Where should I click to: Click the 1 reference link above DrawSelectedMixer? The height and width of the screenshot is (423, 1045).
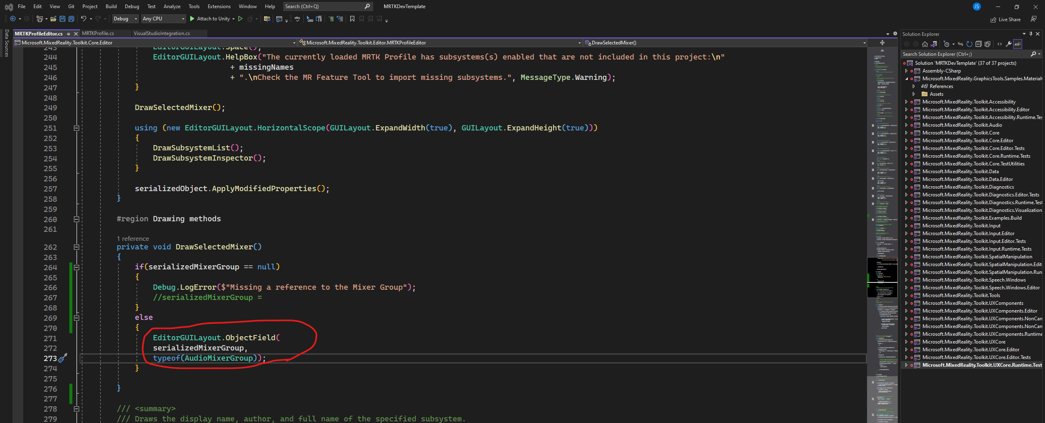pos(132,238)
